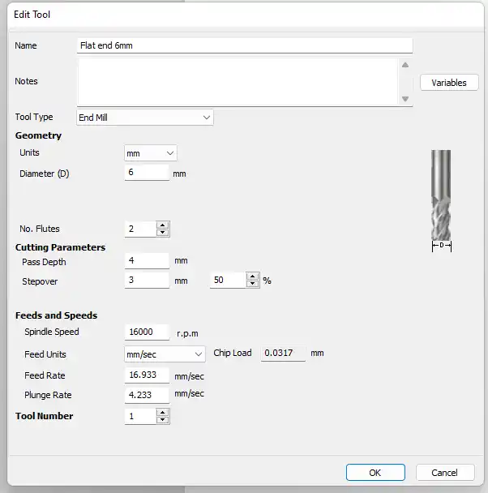Focus the Feed Rate input field
488x493 pixels.
[147, 375]
